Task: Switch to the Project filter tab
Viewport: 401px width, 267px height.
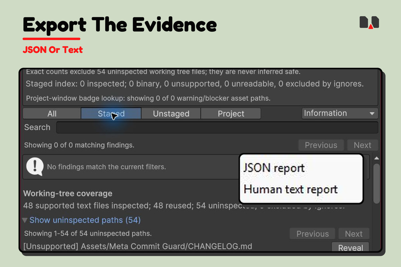Action: click(x=231, y=113)
